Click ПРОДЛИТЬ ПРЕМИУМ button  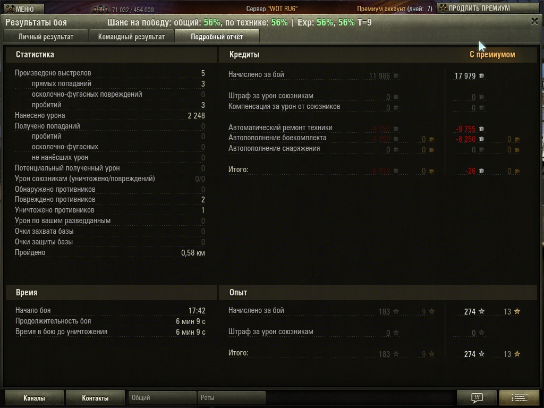pyautogui.click(x=489, y=8)
